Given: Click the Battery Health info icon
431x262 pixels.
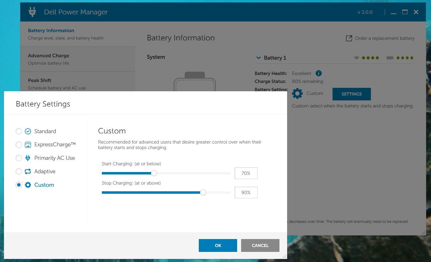Looking at the screenshot, I should (319, 73).
